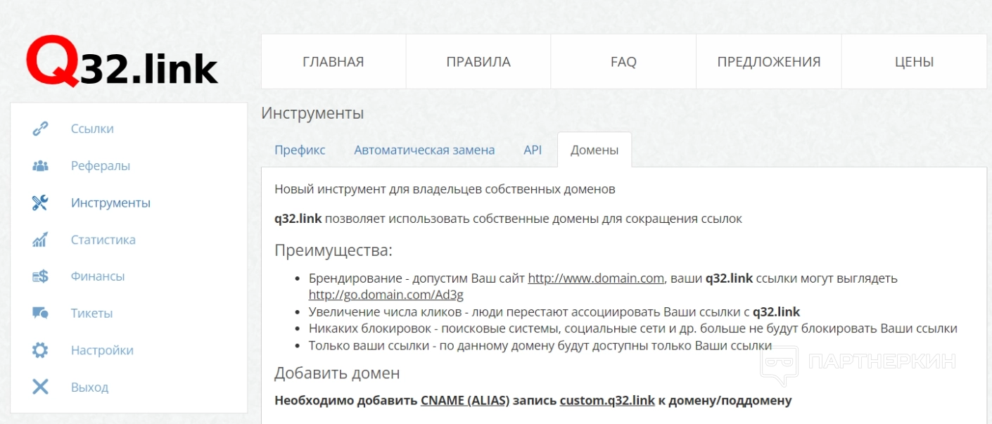Image resolution: width=992 pixels, height=424 pixels.
Task: Click the bullet starting 'Увеличение числа кликов'
Action: click(554, 311)
